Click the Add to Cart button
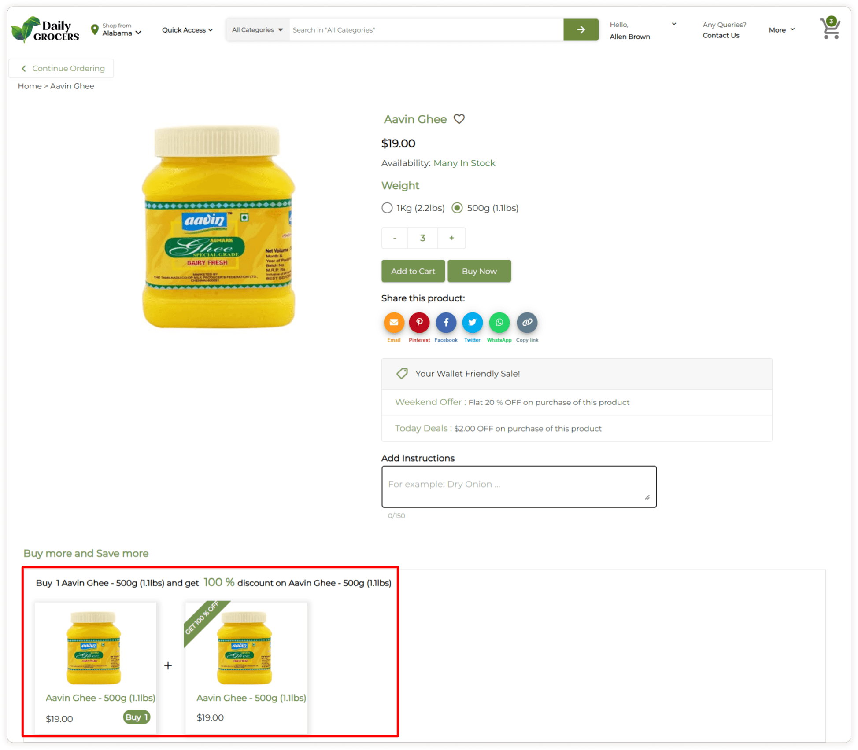 tap(413, 271)
